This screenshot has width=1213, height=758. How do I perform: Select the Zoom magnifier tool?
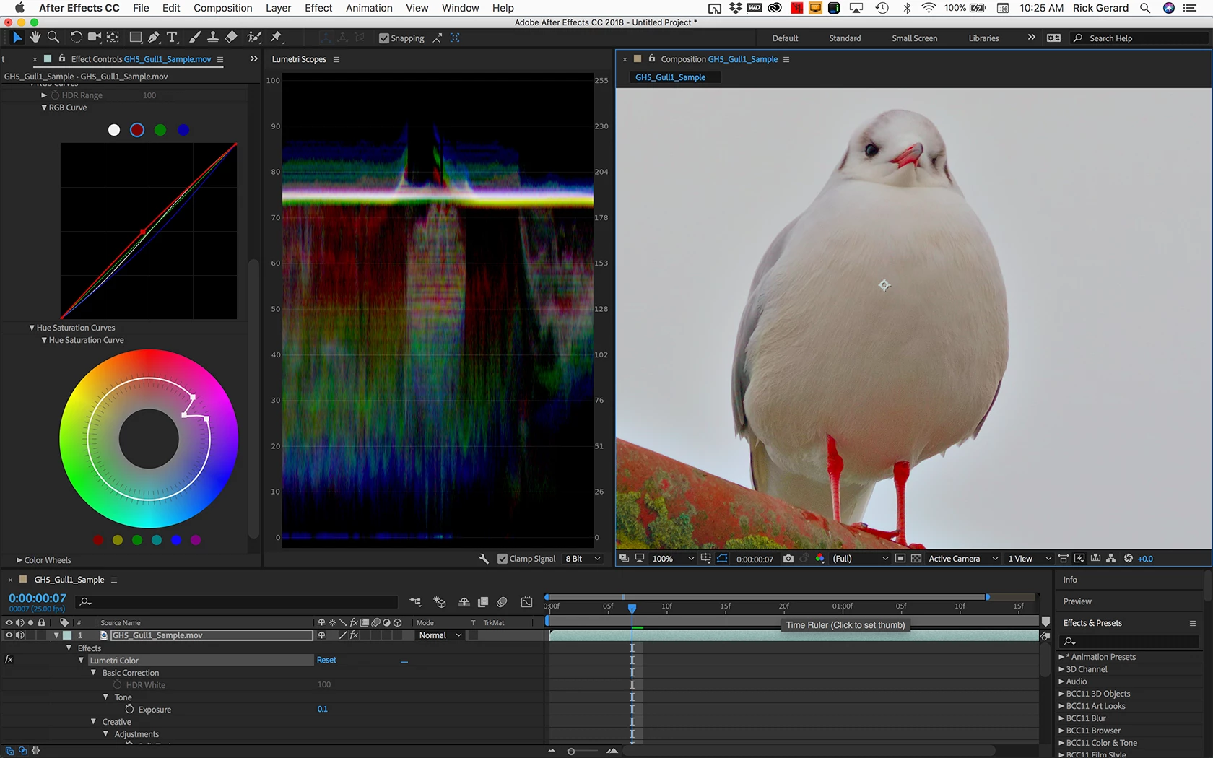tap(53, 37)
